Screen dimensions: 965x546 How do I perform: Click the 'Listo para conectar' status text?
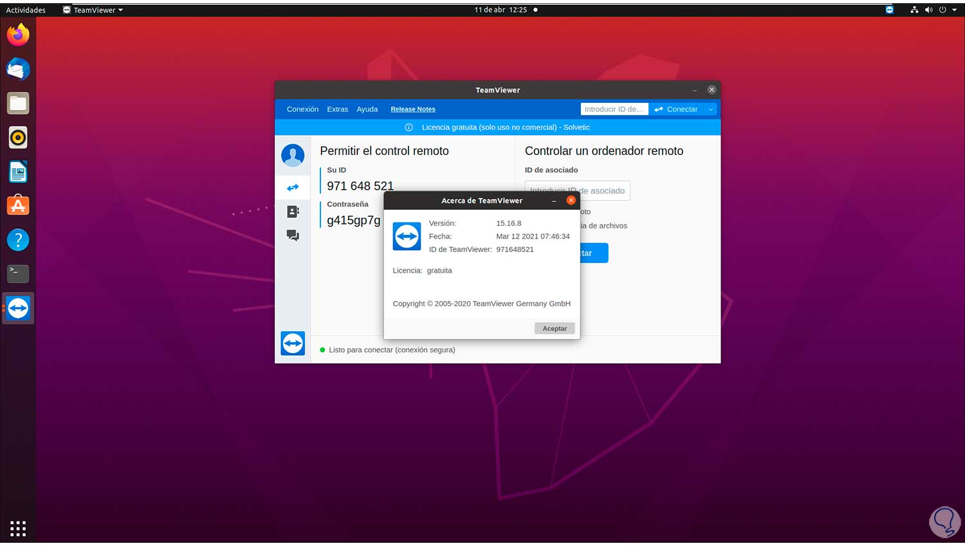click(x=392, y=350)
